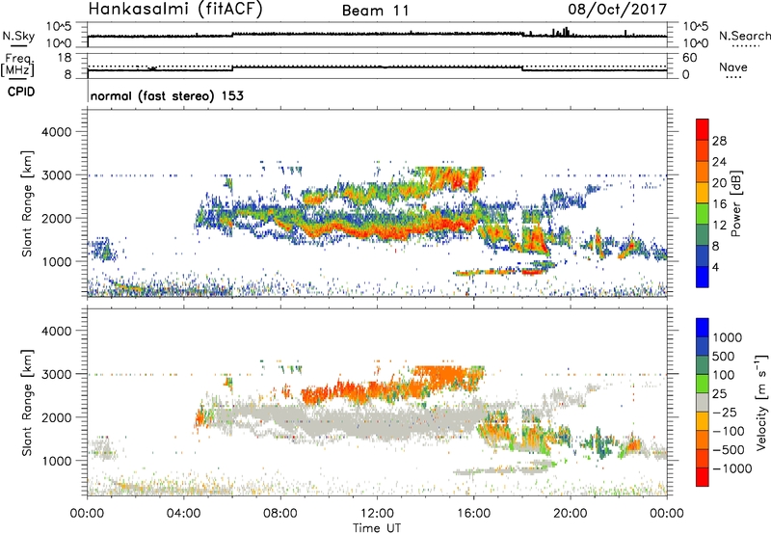
Task: Click the N.Sky axis label
Action: (18, 36)
